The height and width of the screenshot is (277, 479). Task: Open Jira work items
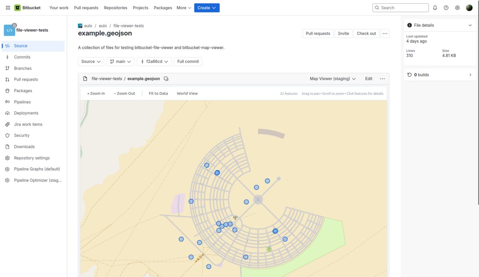pyautogui.click(x=27, y=124)
